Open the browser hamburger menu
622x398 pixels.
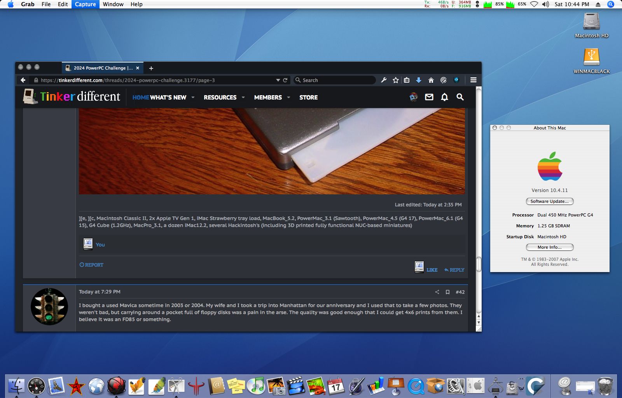point(473,80)
